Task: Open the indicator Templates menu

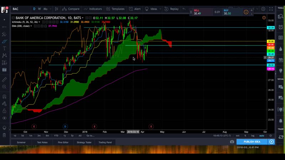Action: [115, 9]
